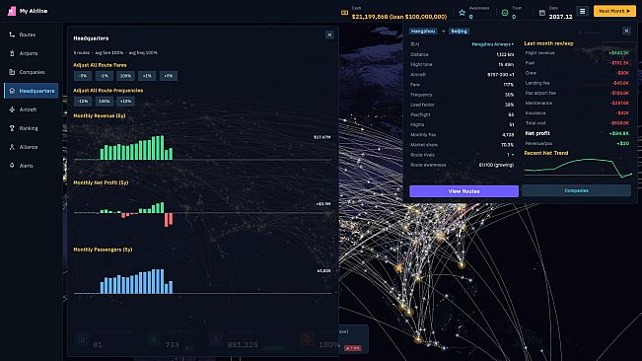Expand the Route rivals dropdown
642x361 pixels.
(510, 155)
